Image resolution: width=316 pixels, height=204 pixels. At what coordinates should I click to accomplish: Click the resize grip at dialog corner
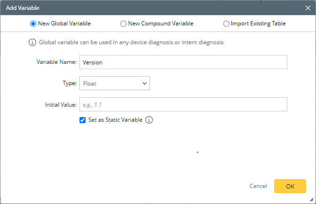pyautogui.click(x=313, y=201)
